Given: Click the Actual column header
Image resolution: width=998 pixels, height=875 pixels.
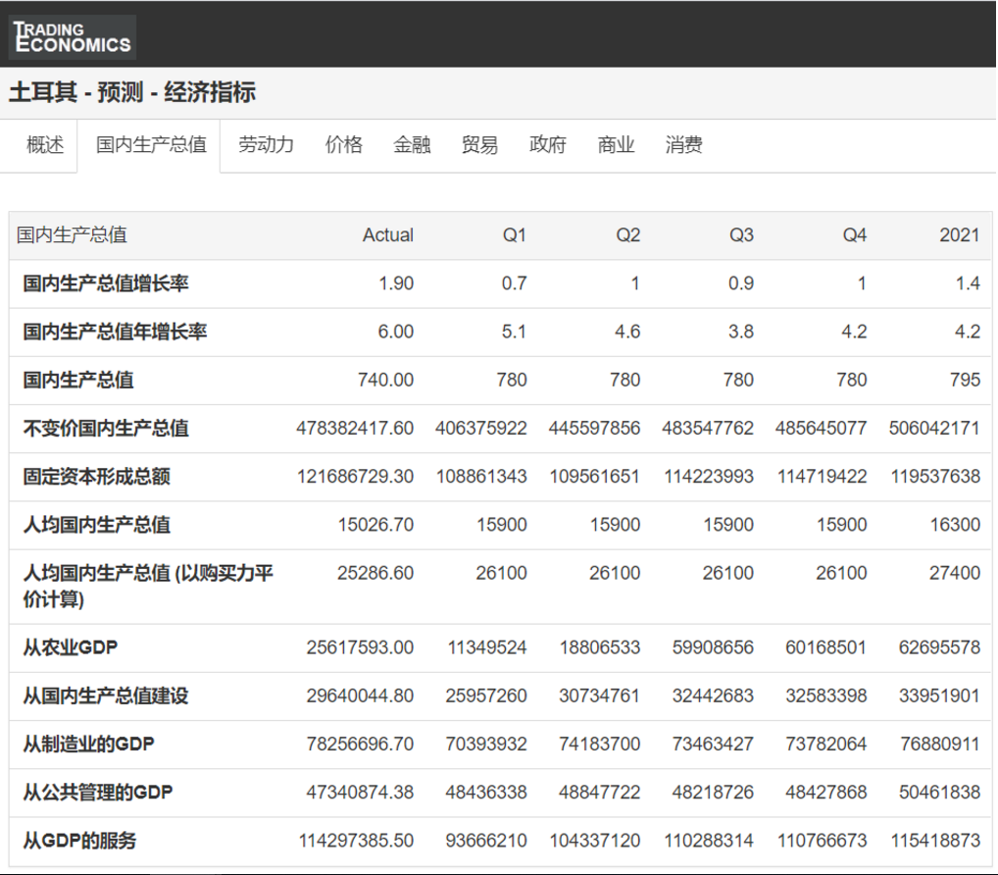Looking at the screenshot, I should click(388, 235).
